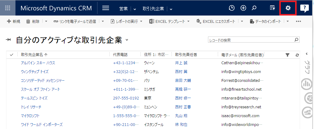Screen dimensions: 314x129
Task: Open コンソリデーテッド メッセンジャー account
Action: point(43,80)
